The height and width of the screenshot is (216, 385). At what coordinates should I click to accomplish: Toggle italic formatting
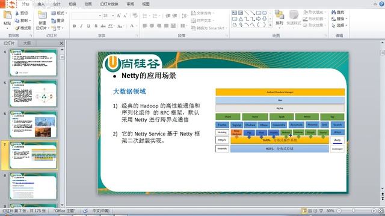[x=81, y=26]
